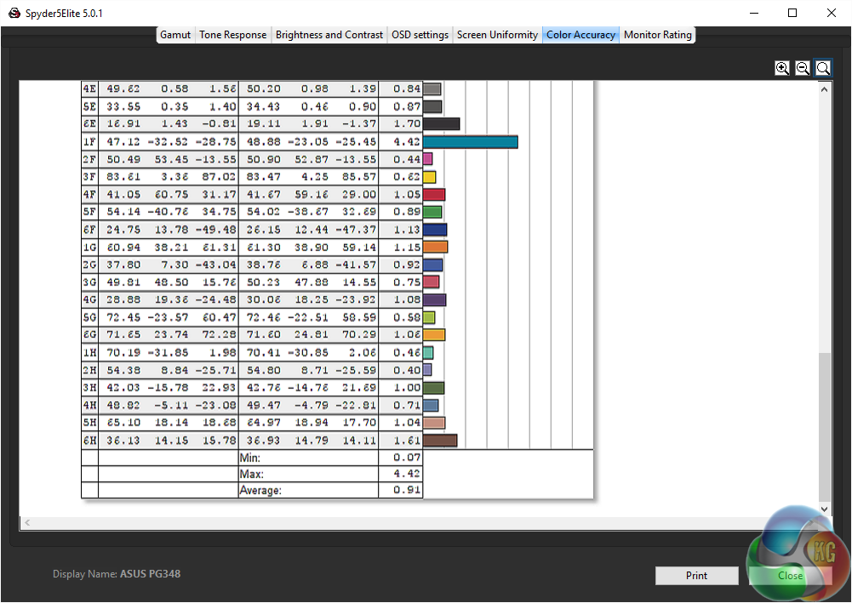The height and width of the screenshot is (603, 852).
Task: Click the salmon 5H color bar
Action: pos(434,422)
